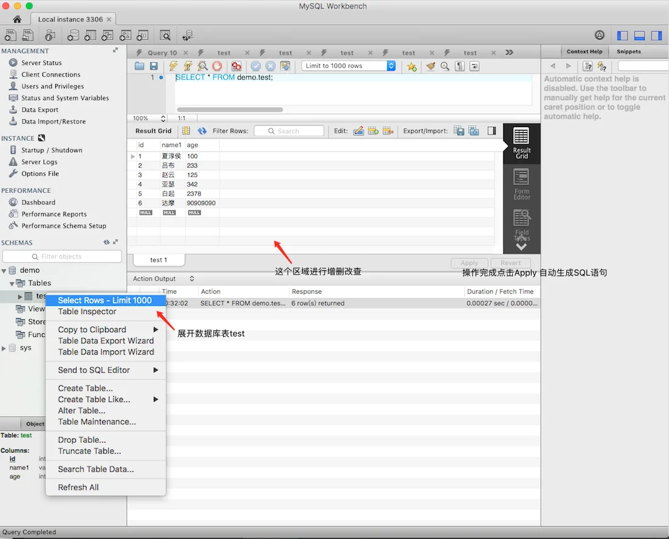Open the object inspector toolbar icon
This screenshot has height=539, width=669.
pyautogui.click(x=50, y=35)
